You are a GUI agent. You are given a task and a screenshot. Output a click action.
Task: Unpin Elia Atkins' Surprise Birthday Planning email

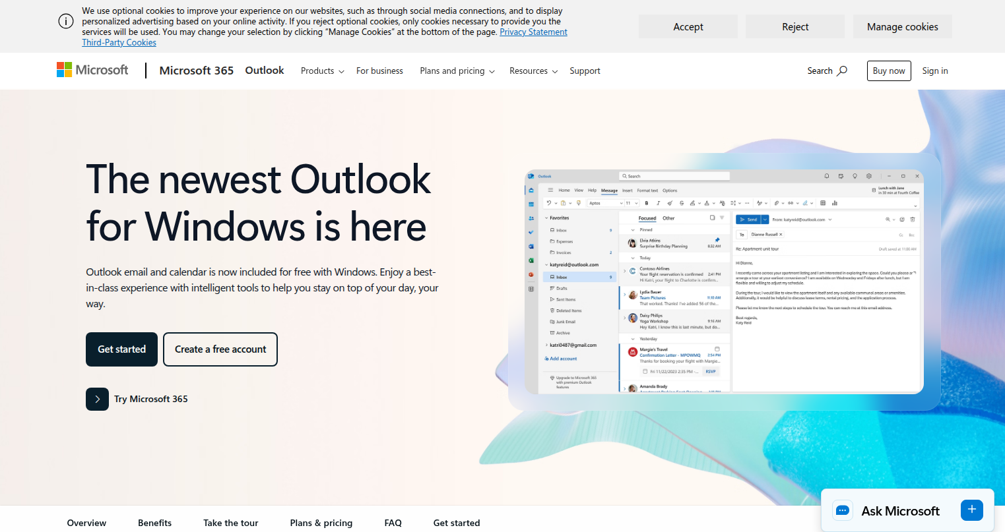coord(717,240)
